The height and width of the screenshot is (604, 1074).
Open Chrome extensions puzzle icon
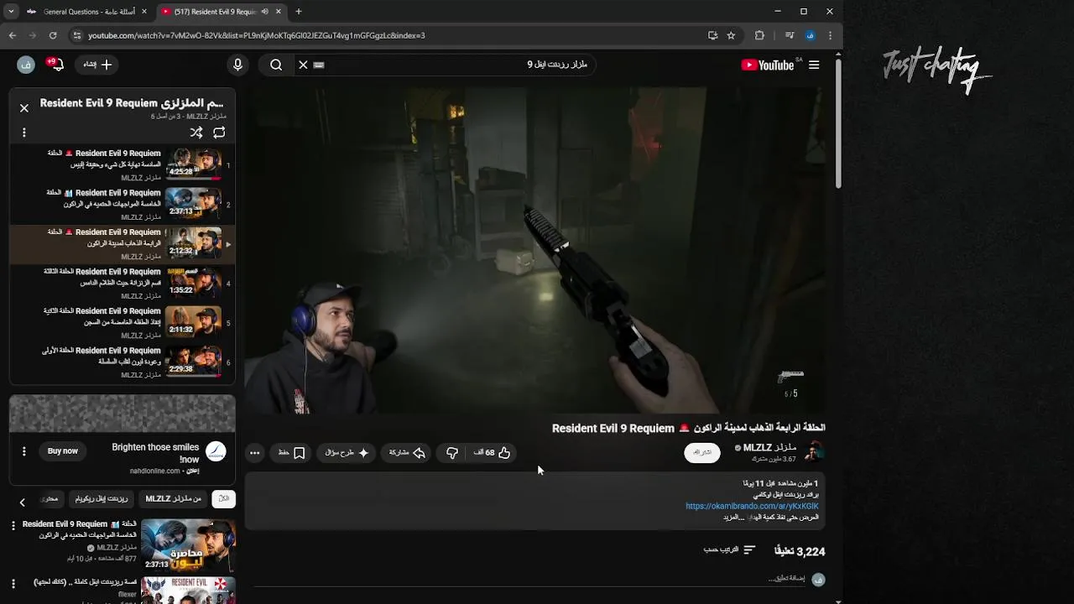click(759, 35)
